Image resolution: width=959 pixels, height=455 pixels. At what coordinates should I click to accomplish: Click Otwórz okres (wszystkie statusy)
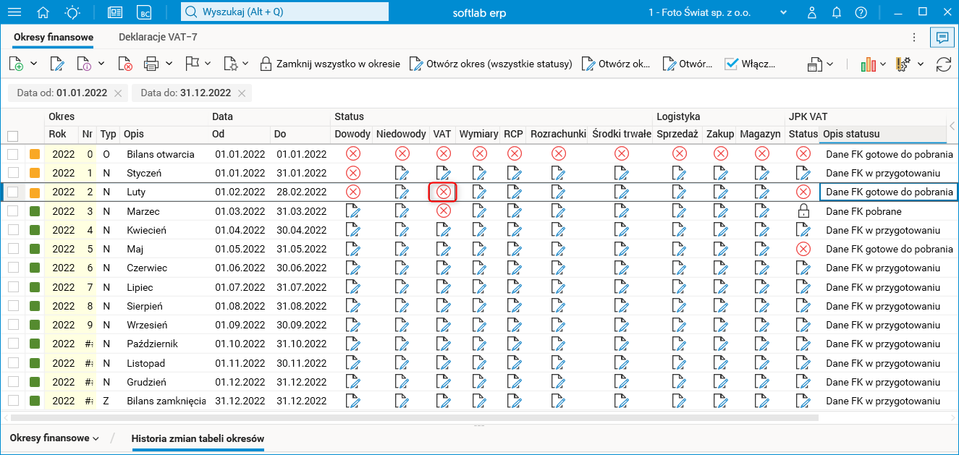click(x=491, y=64)
